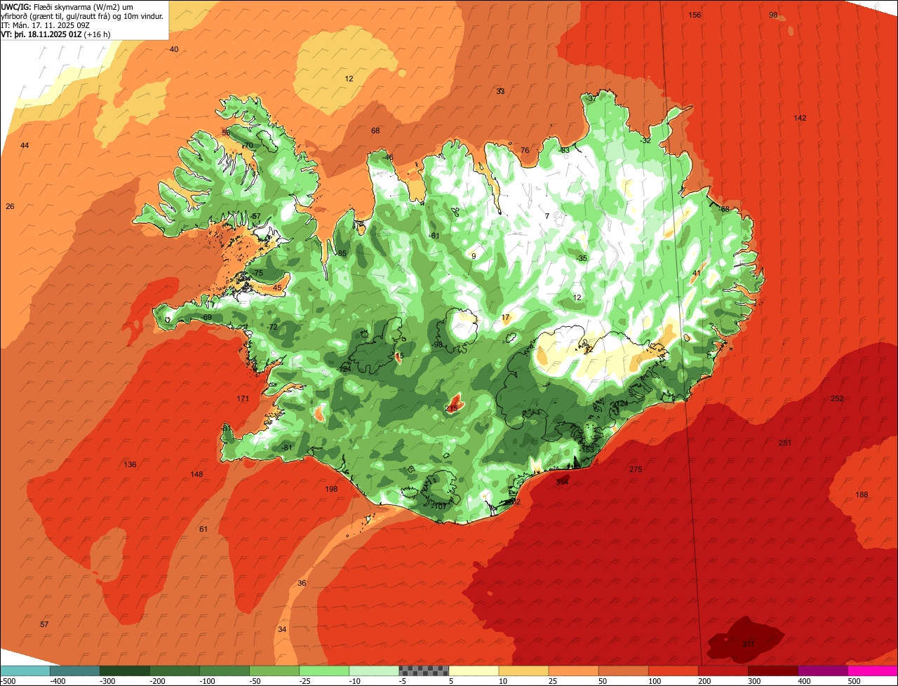This screenshot has width=898, height=686.
Task: Pick the magenta swatch above 500
Action: (873, 671)
